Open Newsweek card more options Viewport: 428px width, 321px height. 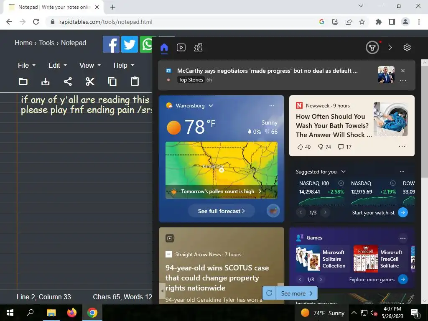click(x=402, y=147)
